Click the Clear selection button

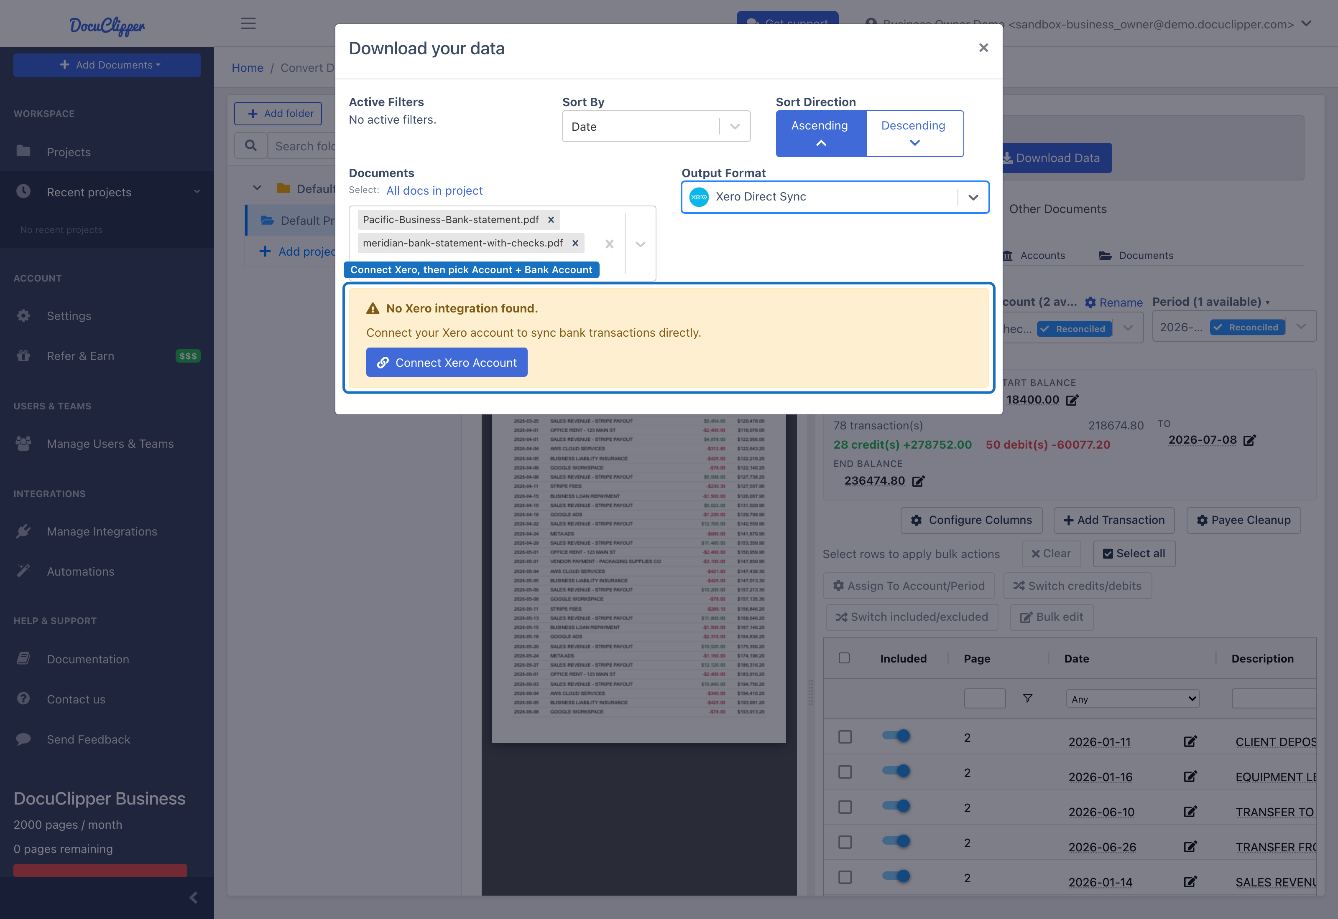pos(1051,553)
